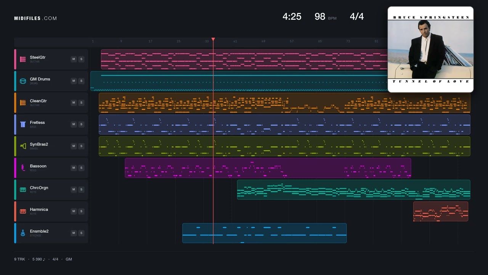Click the 4:25 song duration
This screenshot has height=275, width=488.
coord(292,16)
